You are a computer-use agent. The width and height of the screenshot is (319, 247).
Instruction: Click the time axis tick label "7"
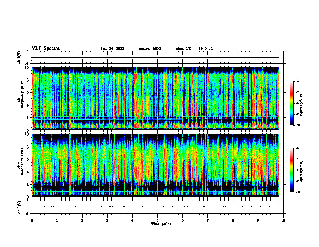click(208, 220)
